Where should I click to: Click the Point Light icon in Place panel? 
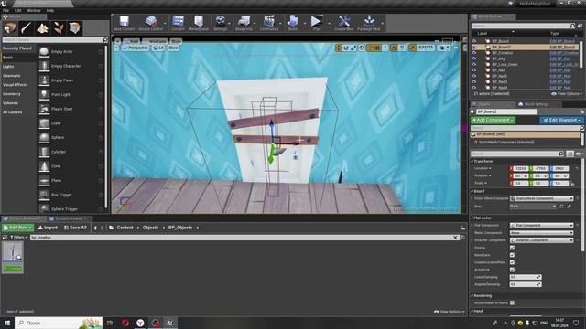point(44,95)
